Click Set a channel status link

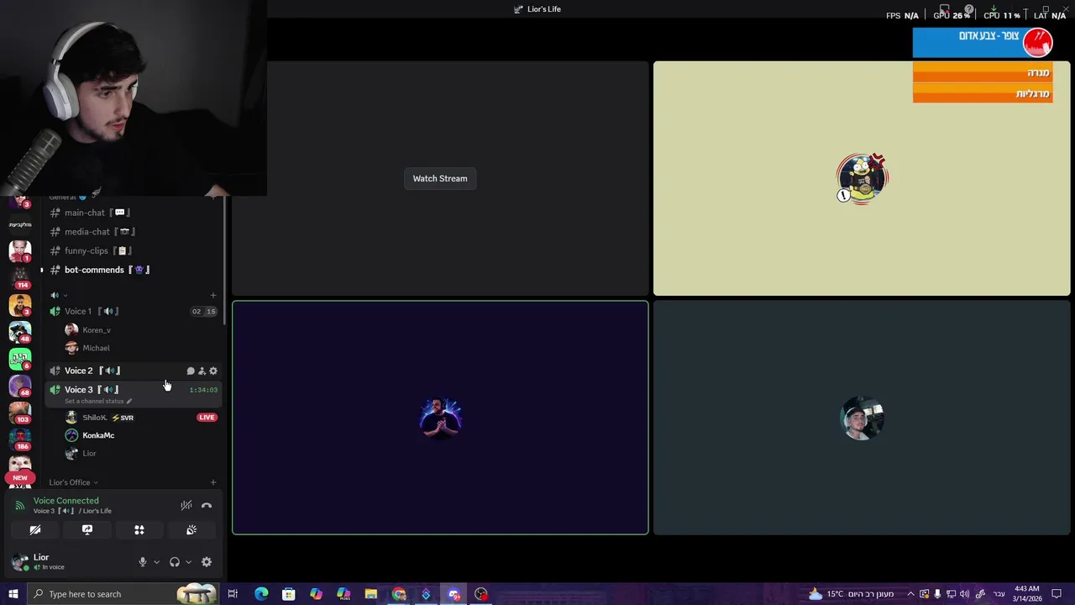click(97, 402)
